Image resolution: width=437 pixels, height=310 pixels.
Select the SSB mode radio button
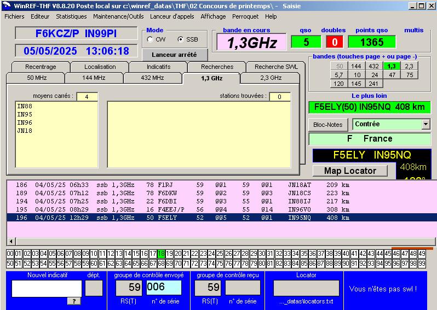181,39
